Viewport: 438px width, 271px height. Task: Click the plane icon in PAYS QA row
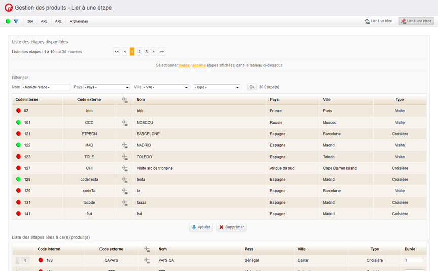[147, 260]
